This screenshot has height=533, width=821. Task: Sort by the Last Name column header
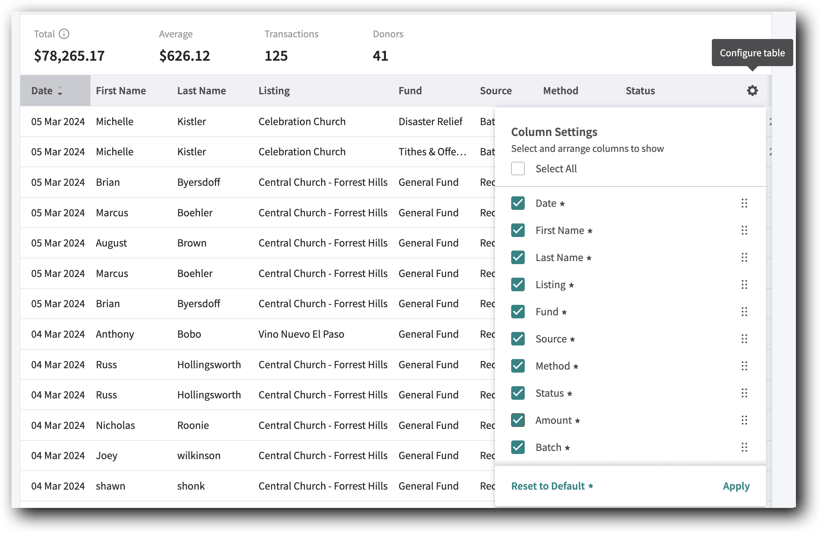click(202, 91)
